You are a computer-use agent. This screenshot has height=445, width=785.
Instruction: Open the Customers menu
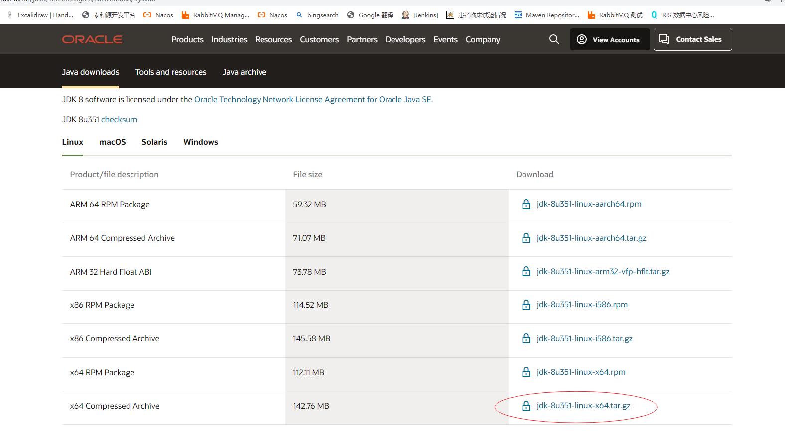[319, 39]
